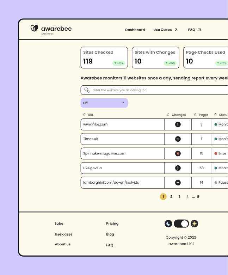228x275 pixels.
Task: Open the Blog footer link
Action: [110, 234]
